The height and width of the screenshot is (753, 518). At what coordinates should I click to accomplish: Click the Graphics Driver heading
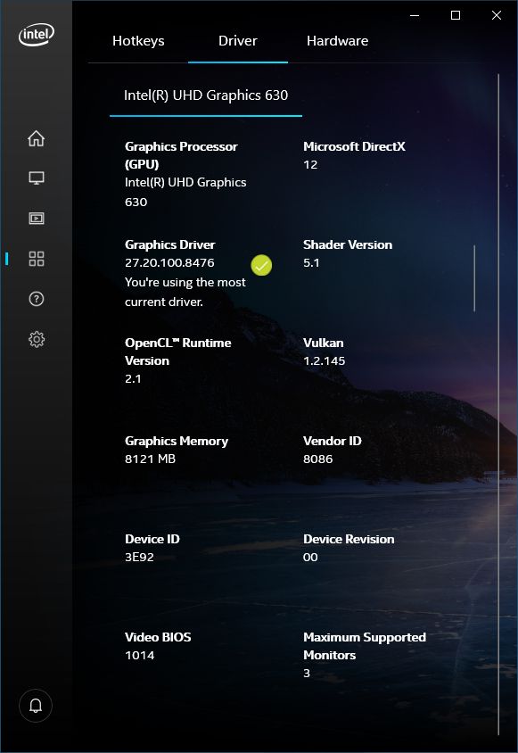(x=170, y=244)
